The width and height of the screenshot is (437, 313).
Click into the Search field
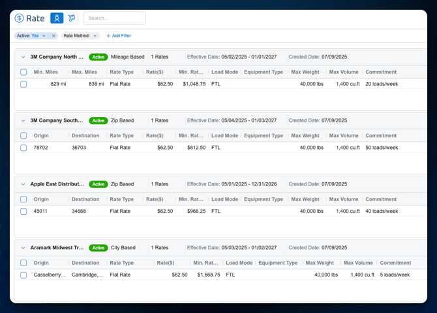coord(114,18)
